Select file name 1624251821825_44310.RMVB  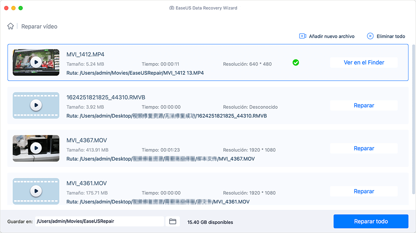[106, 97]
